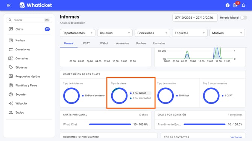The height and width of the screenshot is (141, 252).
Task: Click the Contactos card icon
Action: pyautogui.click(x=11, y=58)
